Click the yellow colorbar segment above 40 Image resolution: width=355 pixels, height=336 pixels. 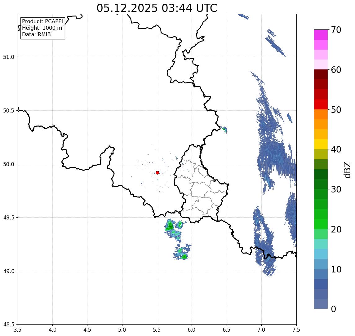[x=321, y=144]
